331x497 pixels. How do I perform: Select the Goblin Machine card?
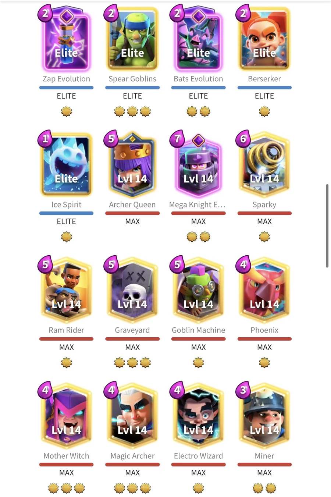[x=199, y=291]
